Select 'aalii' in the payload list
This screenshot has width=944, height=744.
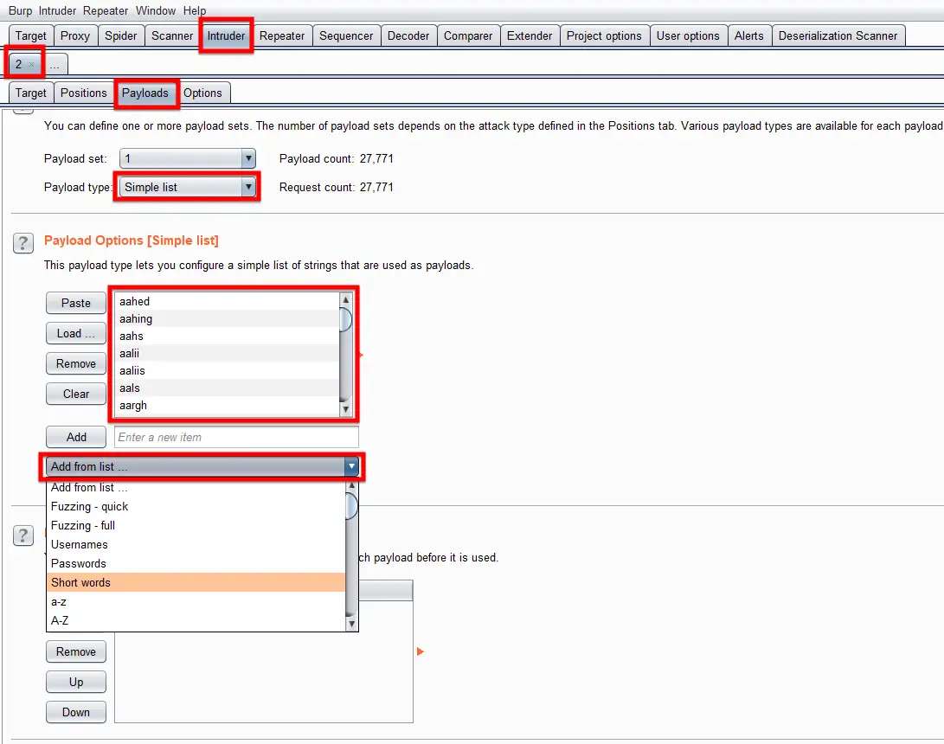click(227, 353)
